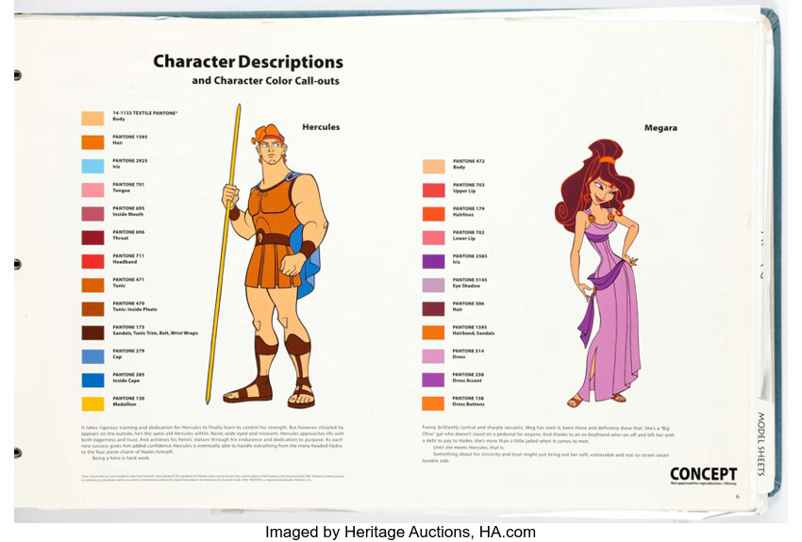This screenshot has height=542, width=802.
Task: Click the 'Character Descriptions' title
Action: [x=248, y=62]
